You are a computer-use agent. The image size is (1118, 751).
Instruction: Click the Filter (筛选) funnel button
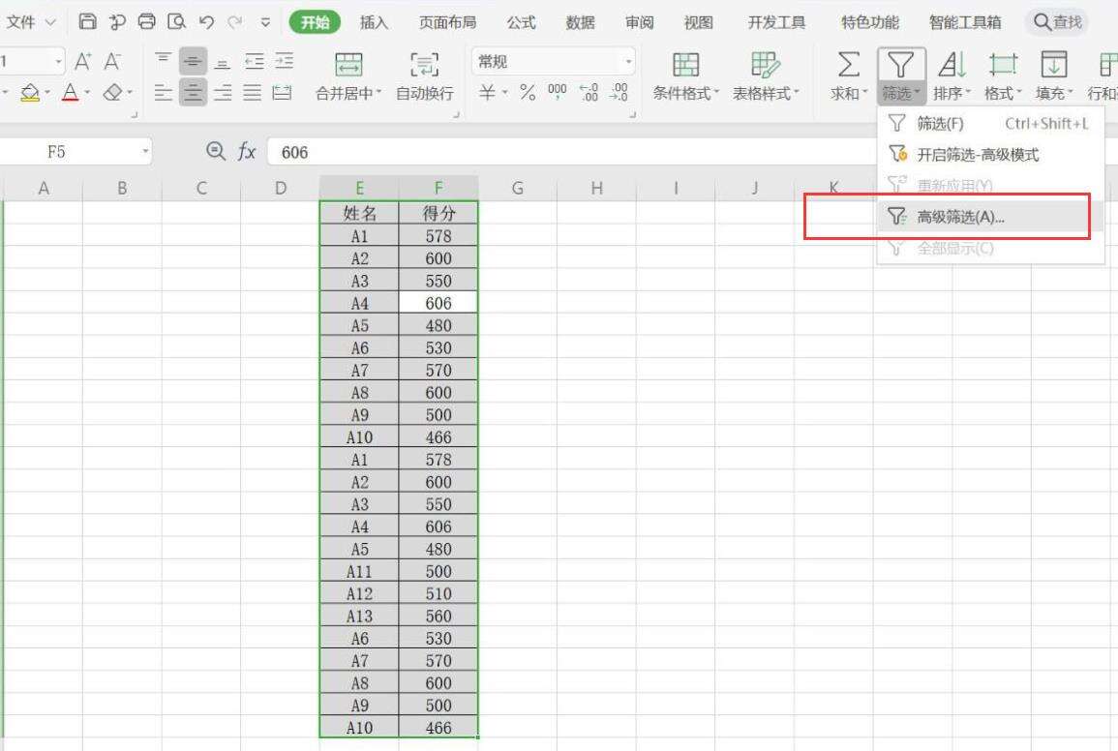coord(901,75)
